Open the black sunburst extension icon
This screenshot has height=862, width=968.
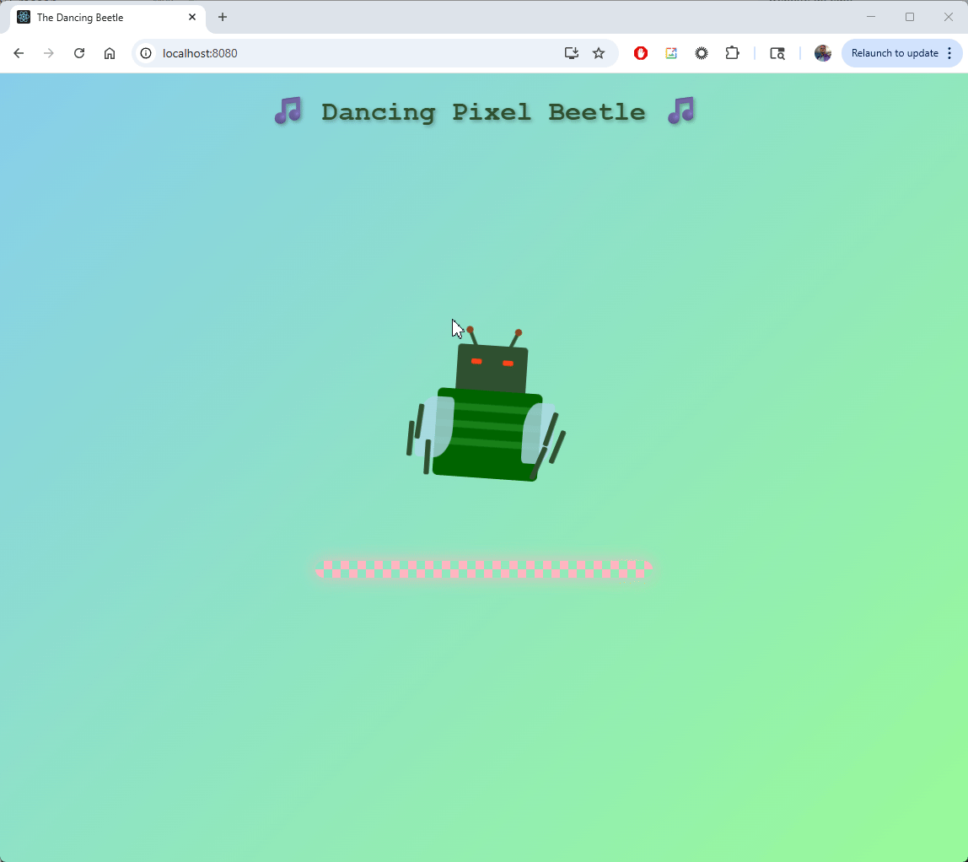point(702,53)
